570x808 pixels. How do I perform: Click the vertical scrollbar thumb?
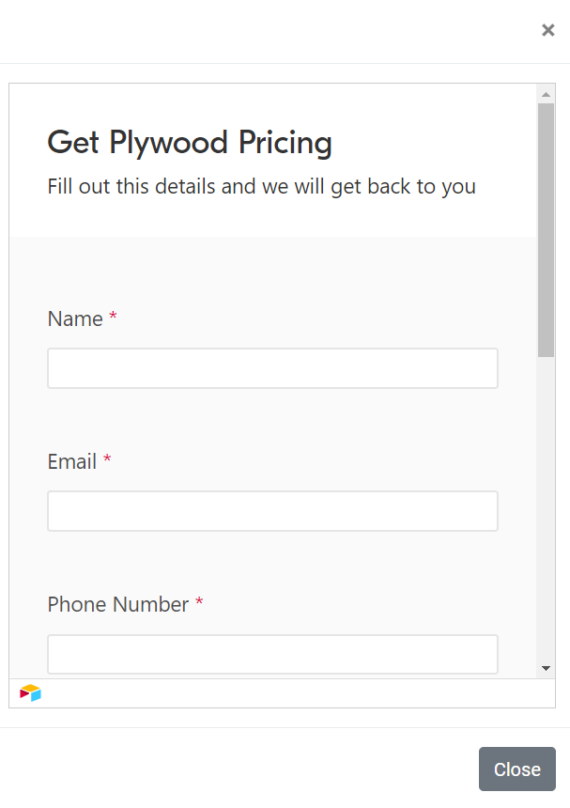click(x=546, y=230)
